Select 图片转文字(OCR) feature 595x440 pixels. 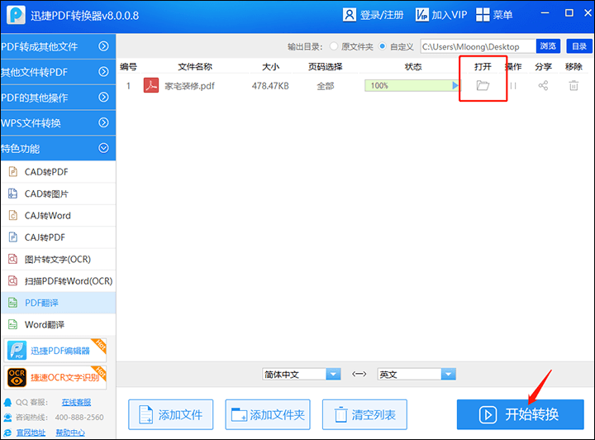(x=59, y=260)
